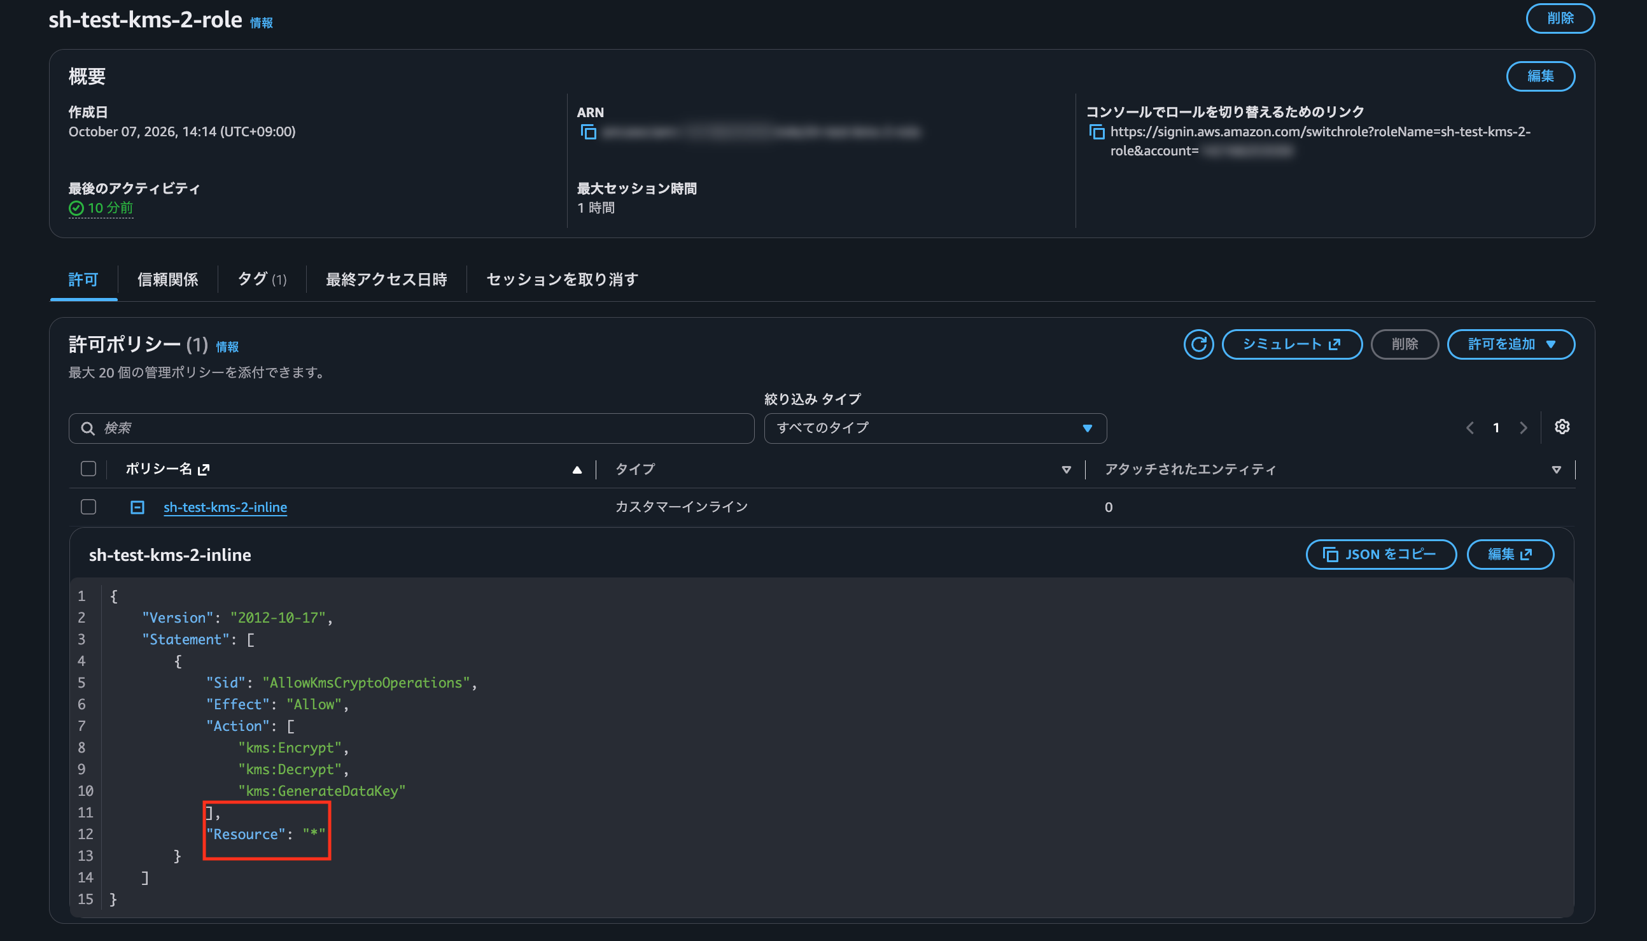Open external link icon next to ポリシー名
1647x941 pixels.
[204, 470]
